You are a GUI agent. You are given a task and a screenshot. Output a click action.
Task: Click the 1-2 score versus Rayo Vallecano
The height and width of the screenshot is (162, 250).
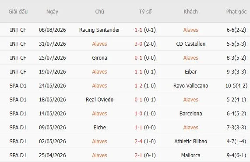point(138,86)
